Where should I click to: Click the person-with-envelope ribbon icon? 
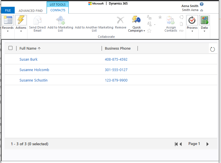click(149, 17)
